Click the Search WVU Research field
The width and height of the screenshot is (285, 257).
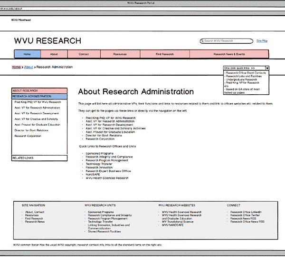(x=226, y=41)
